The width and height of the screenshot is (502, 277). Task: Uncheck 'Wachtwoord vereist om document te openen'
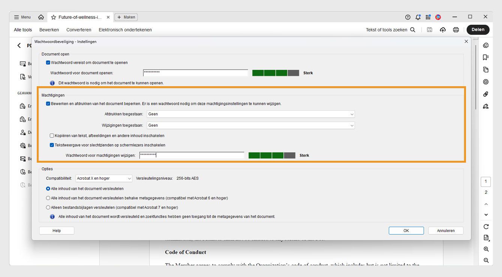(48, 63)
